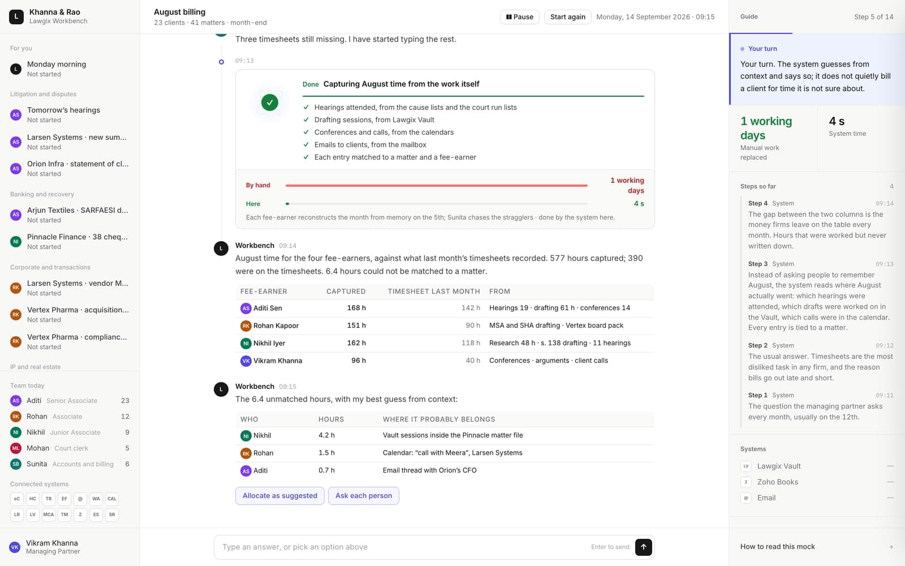The image size is (905, 566).
Task: Click the CAL connected system chip
Action: tap(112, 499)
